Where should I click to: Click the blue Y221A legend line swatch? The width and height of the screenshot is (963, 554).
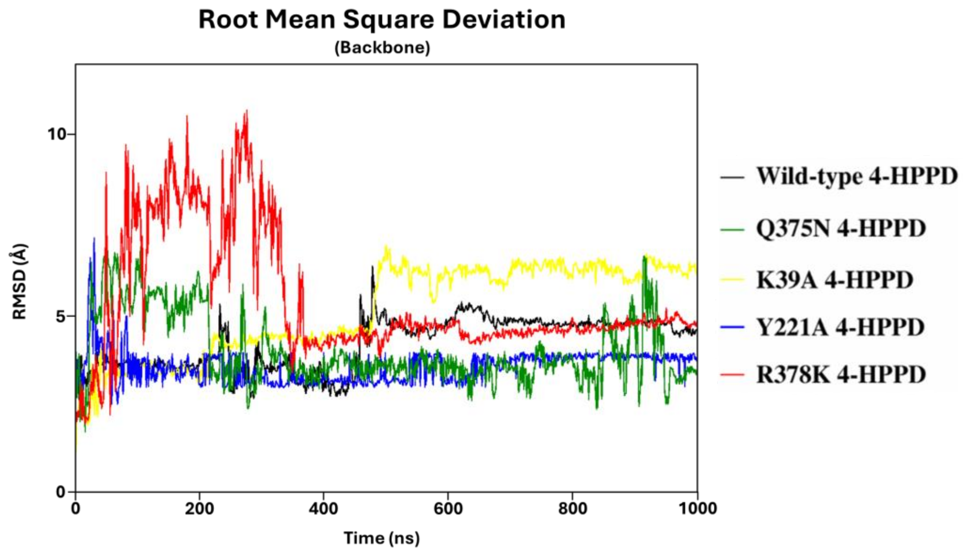(732, 327)
